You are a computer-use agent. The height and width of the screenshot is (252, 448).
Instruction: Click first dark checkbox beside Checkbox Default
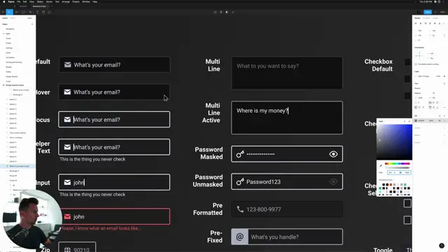[407, 62]
